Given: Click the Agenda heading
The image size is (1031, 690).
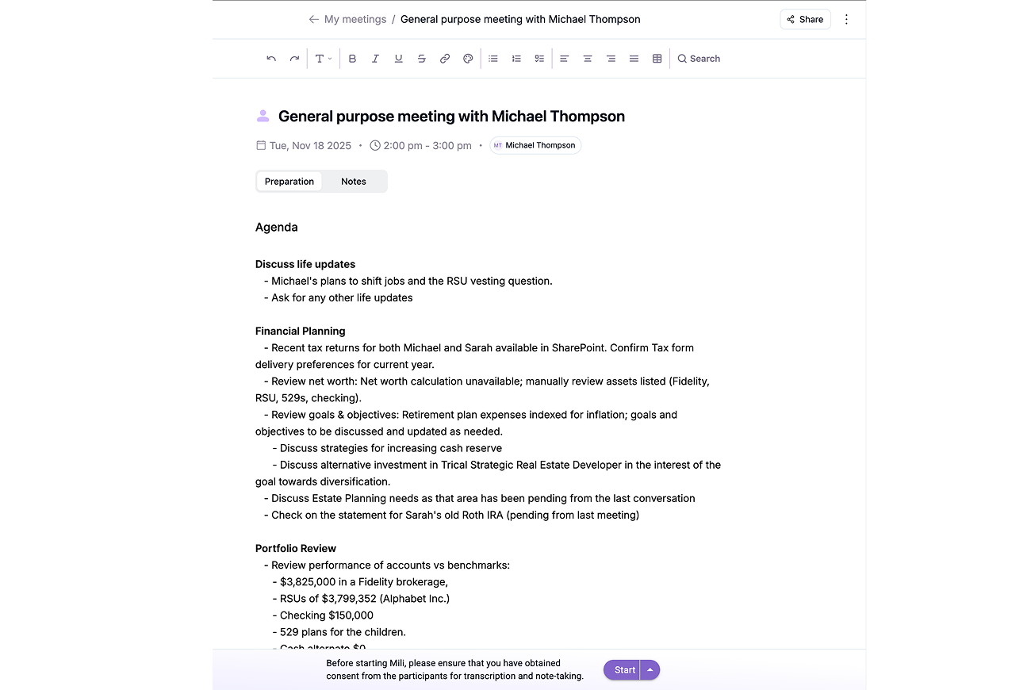Looking at the screenshot, I should coord(277,227).
